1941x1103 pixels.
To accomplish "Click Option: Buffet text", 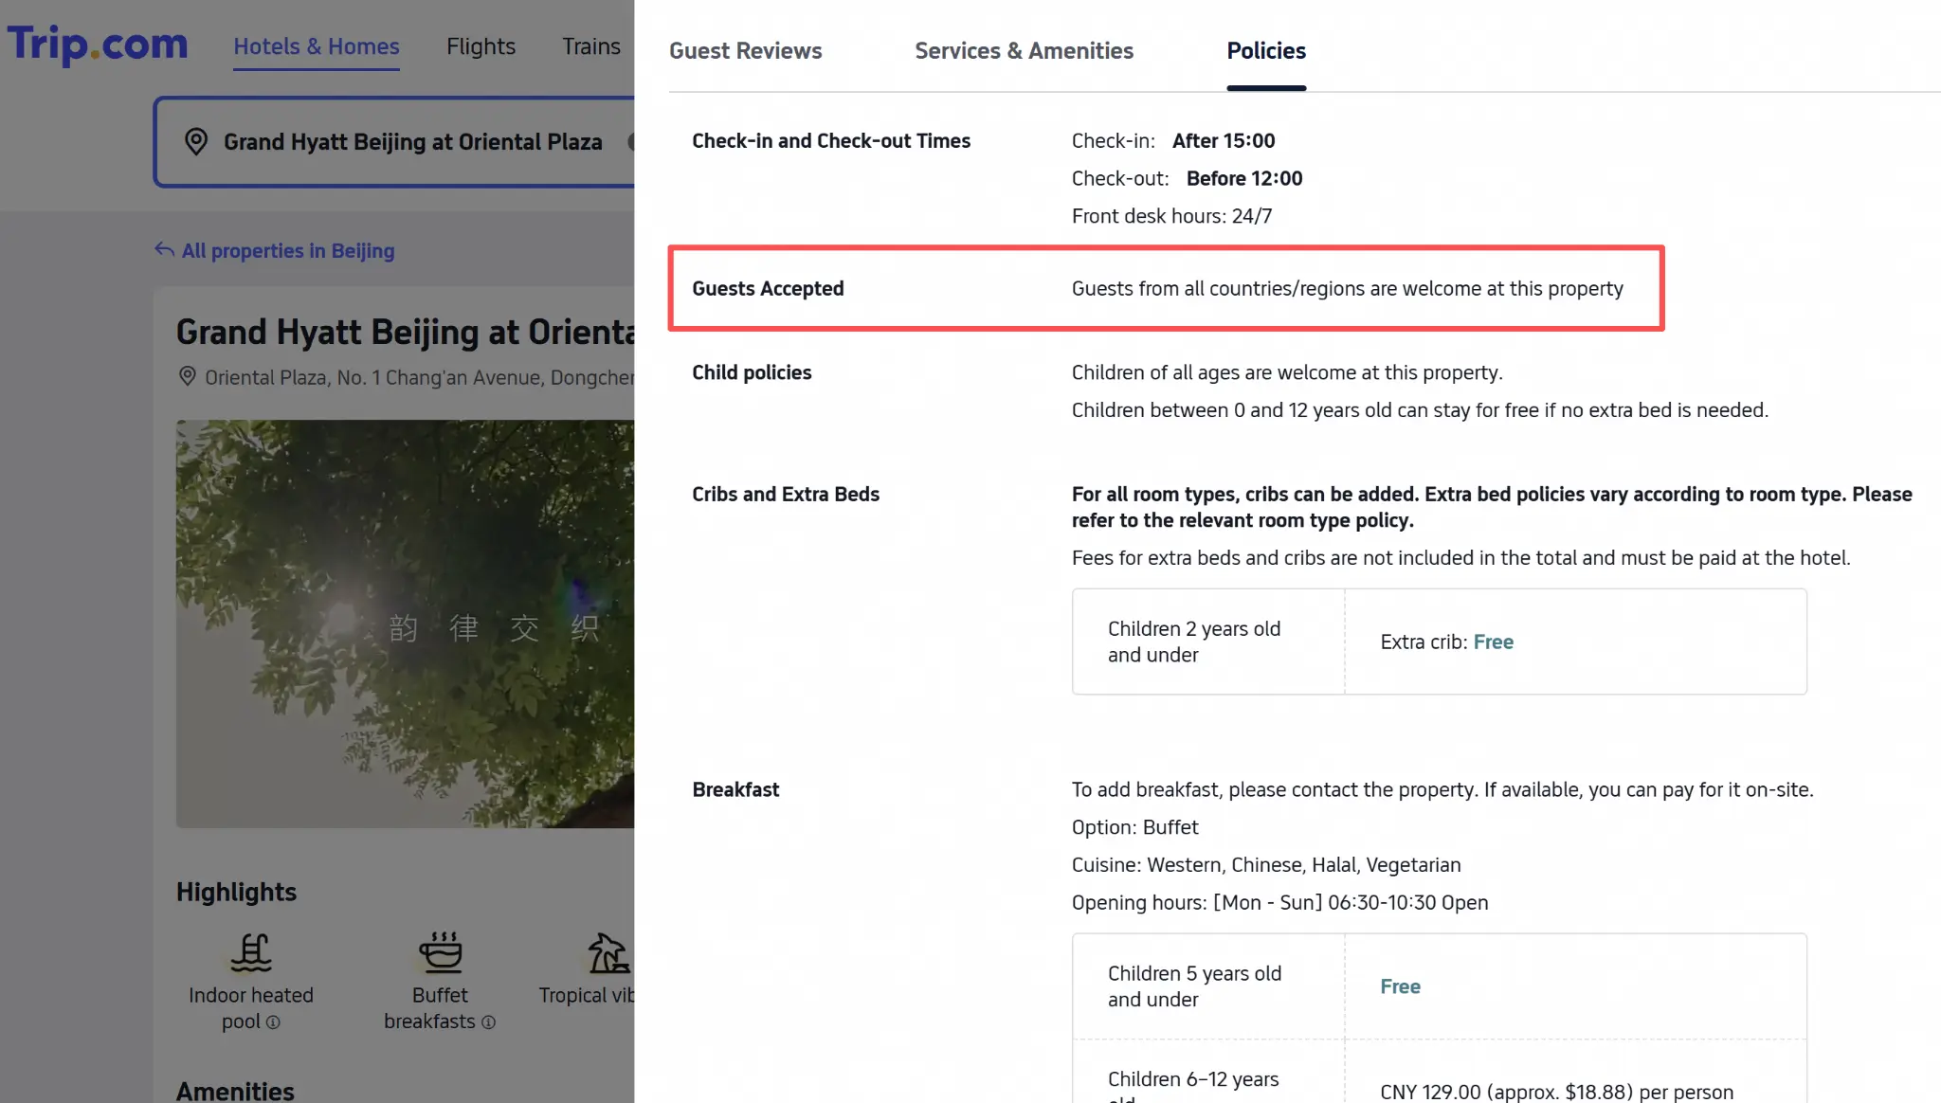I will [1134, 827].
